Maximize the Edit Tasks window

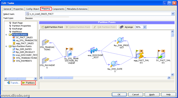pos(170,3)
